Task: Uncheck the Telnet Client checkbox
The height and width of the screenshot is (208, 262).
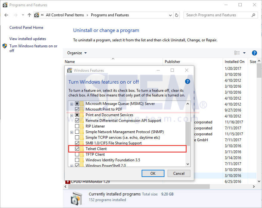Action: point(77,149)
